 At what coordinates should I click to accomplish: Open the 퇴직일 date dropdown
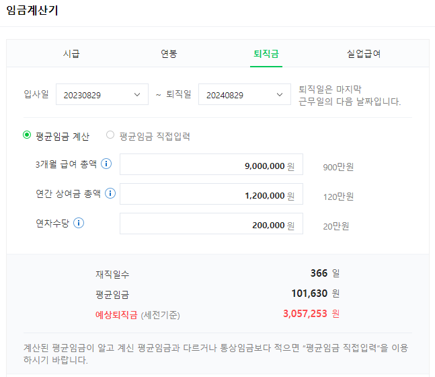(x=245, y=94)
